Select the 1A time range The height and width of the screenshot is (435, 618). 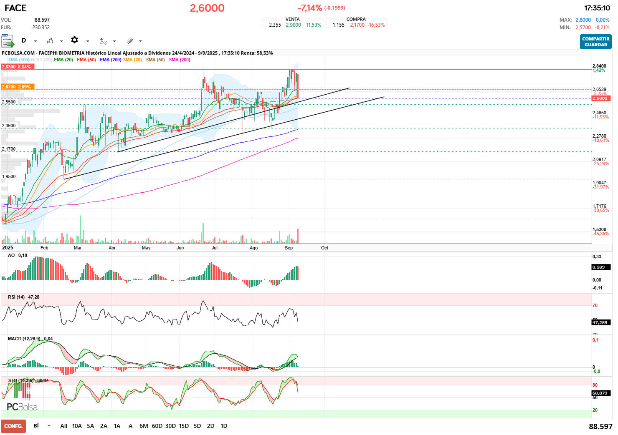[117, 426]
